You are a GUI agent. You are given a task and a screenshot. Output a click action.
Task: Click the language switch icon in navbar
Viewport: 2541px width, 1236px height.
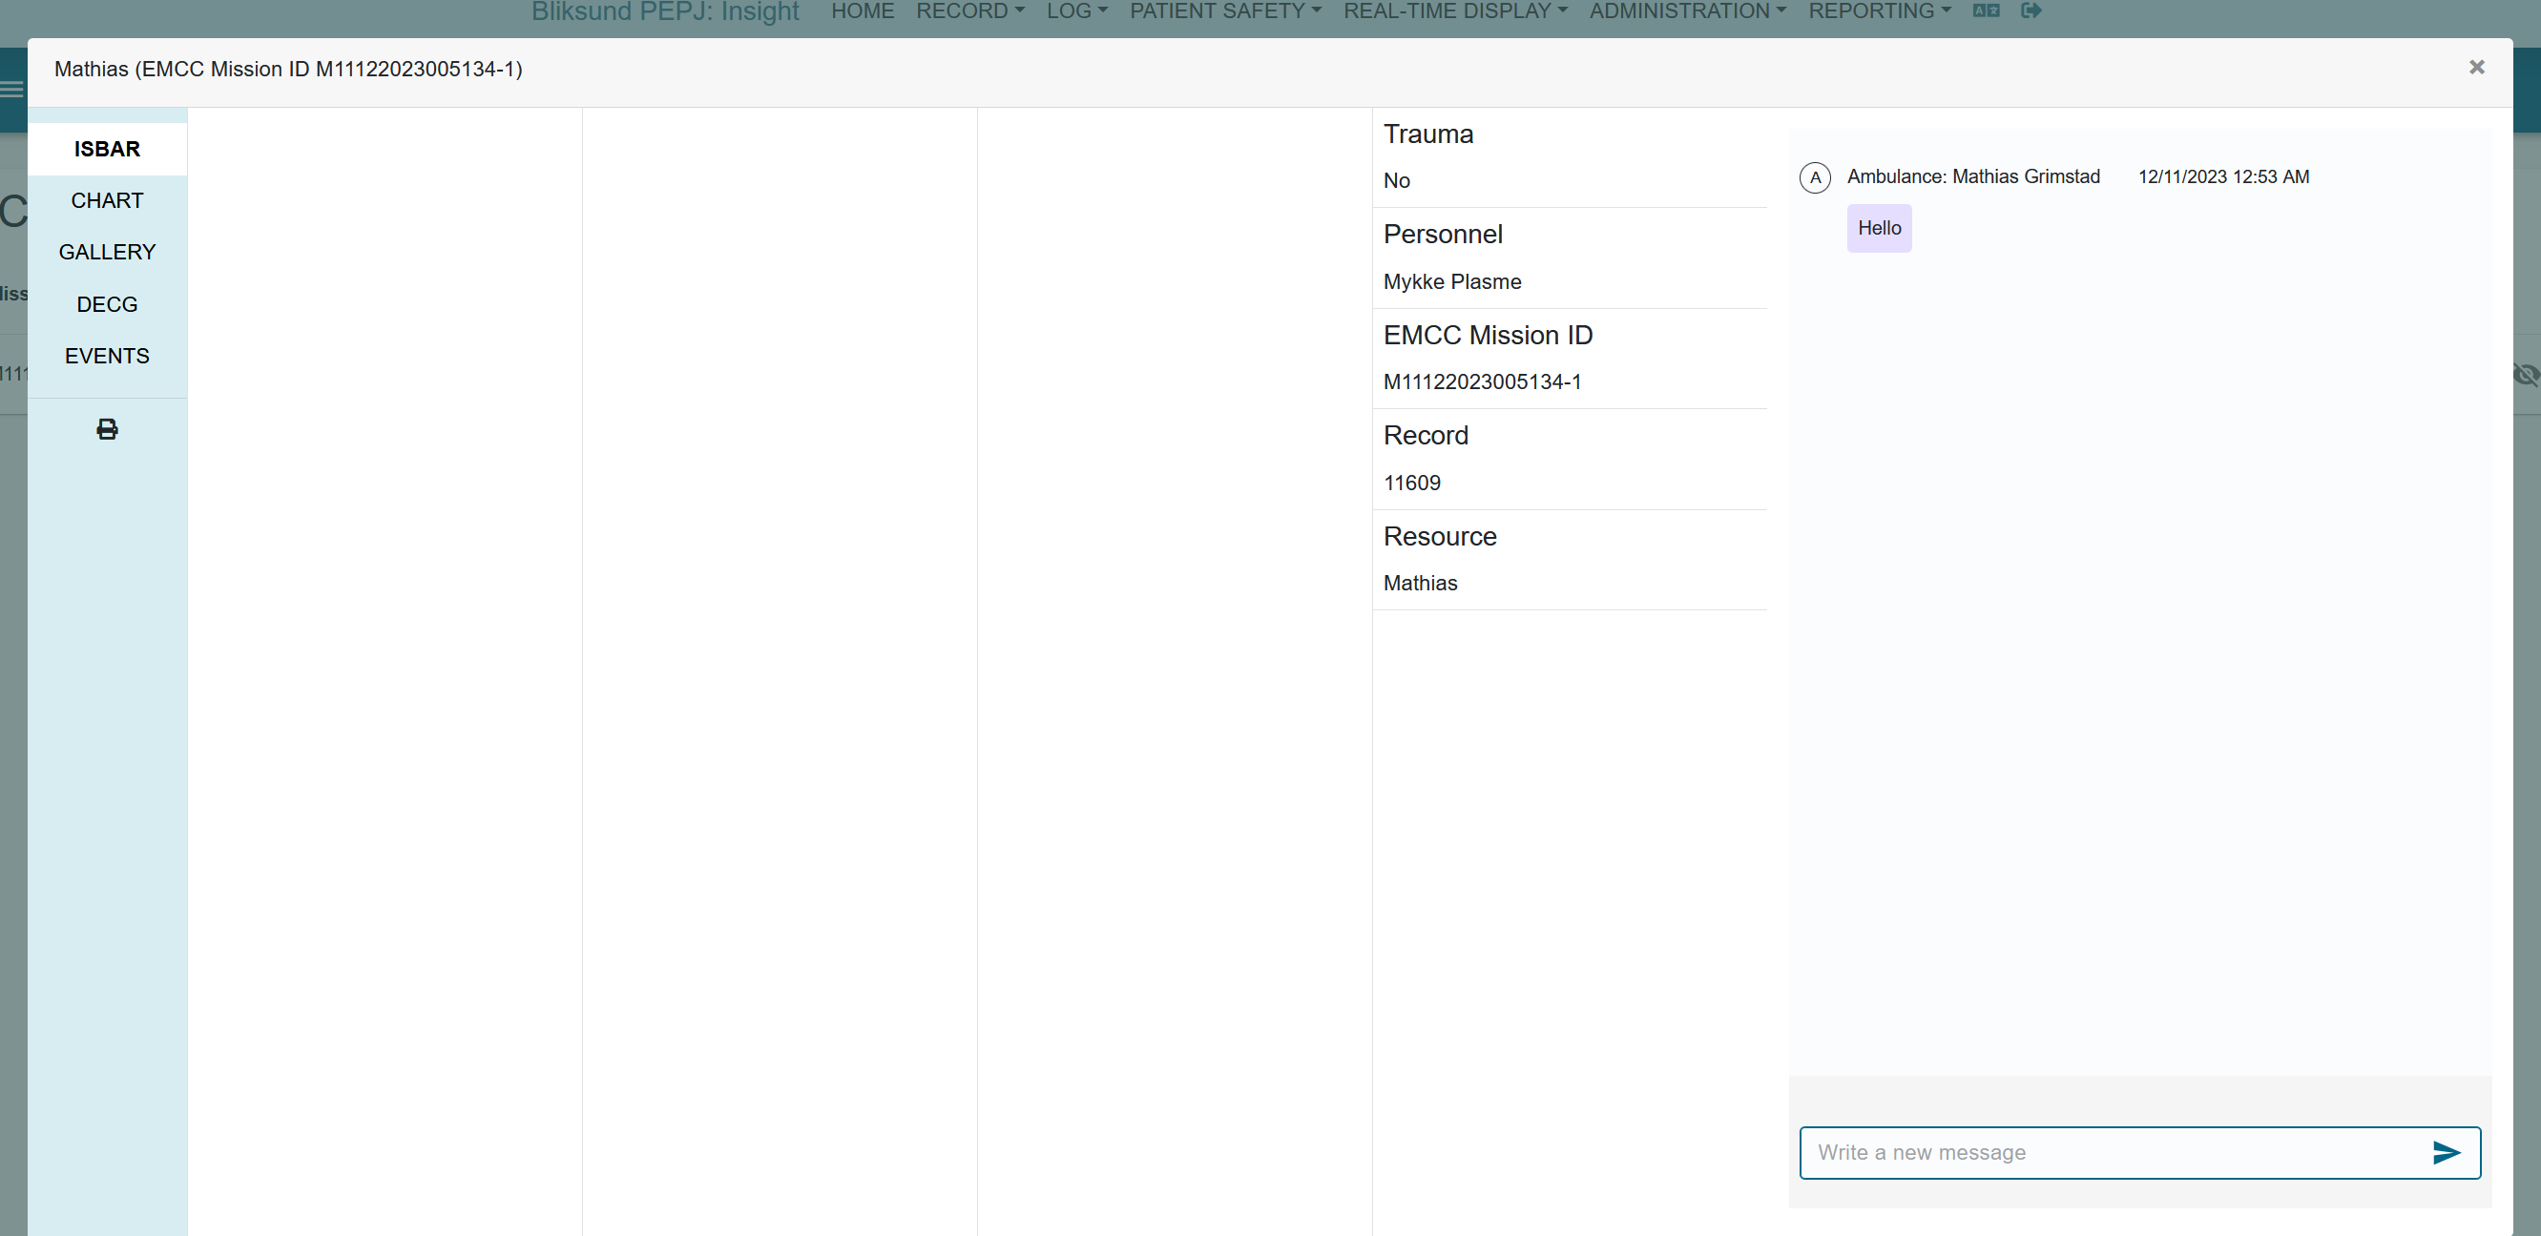pyautogui.click(x=1986, y=10)
